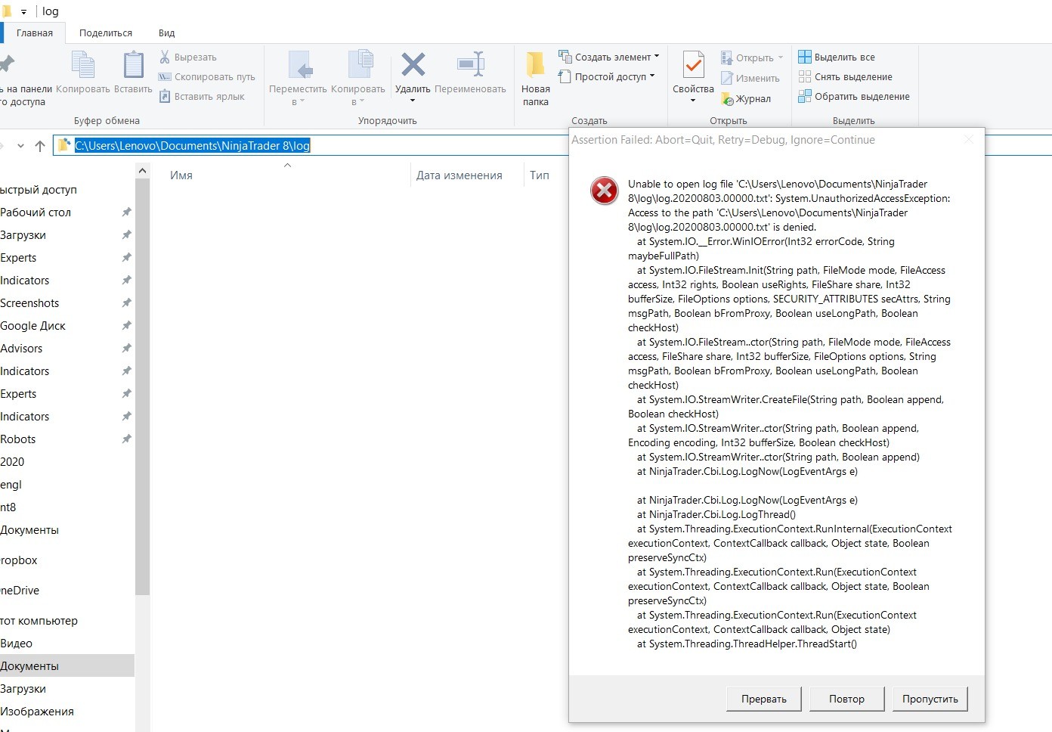The height and width of the screenshot is (732, 1052).
Task: Open History (Журнал) in ribbon
Action: (x=746, y=98)
